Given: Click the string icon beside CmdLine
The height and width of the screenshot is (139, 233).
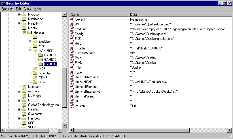Looking at the screenshot, I should [72, 29].
